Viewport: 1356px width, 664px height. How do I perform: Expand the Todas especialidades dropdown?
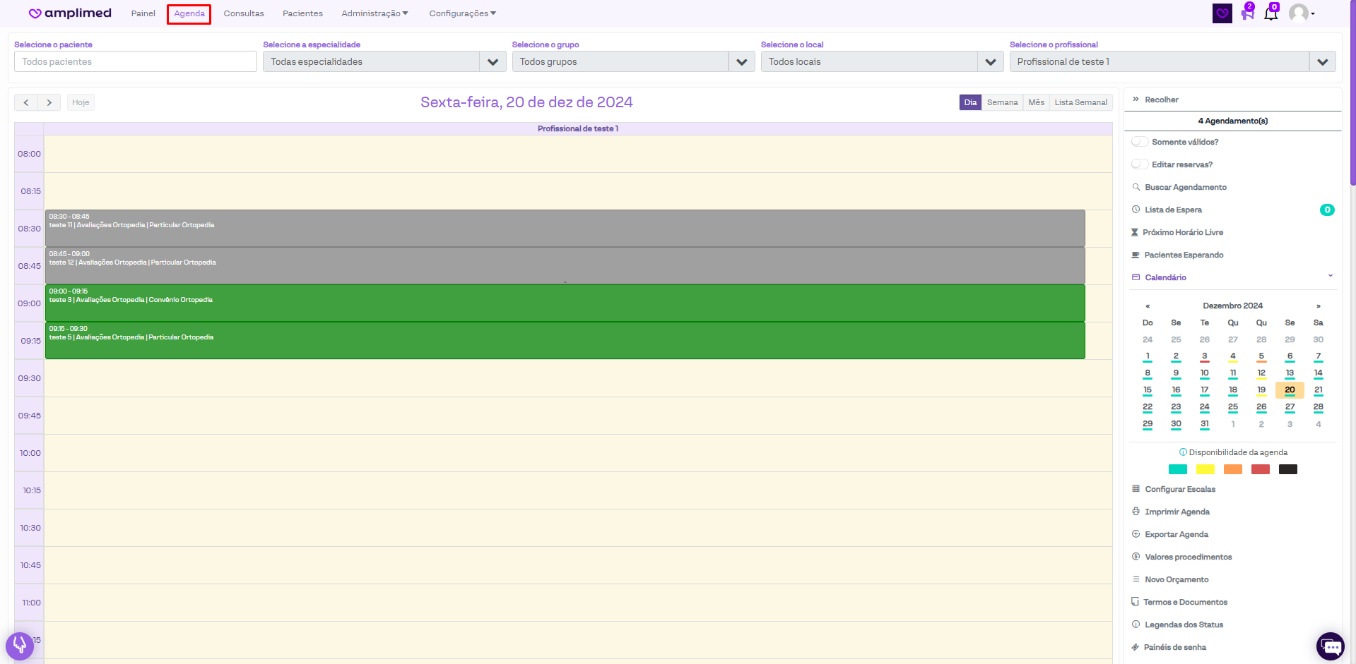click(x=493, y=62)
